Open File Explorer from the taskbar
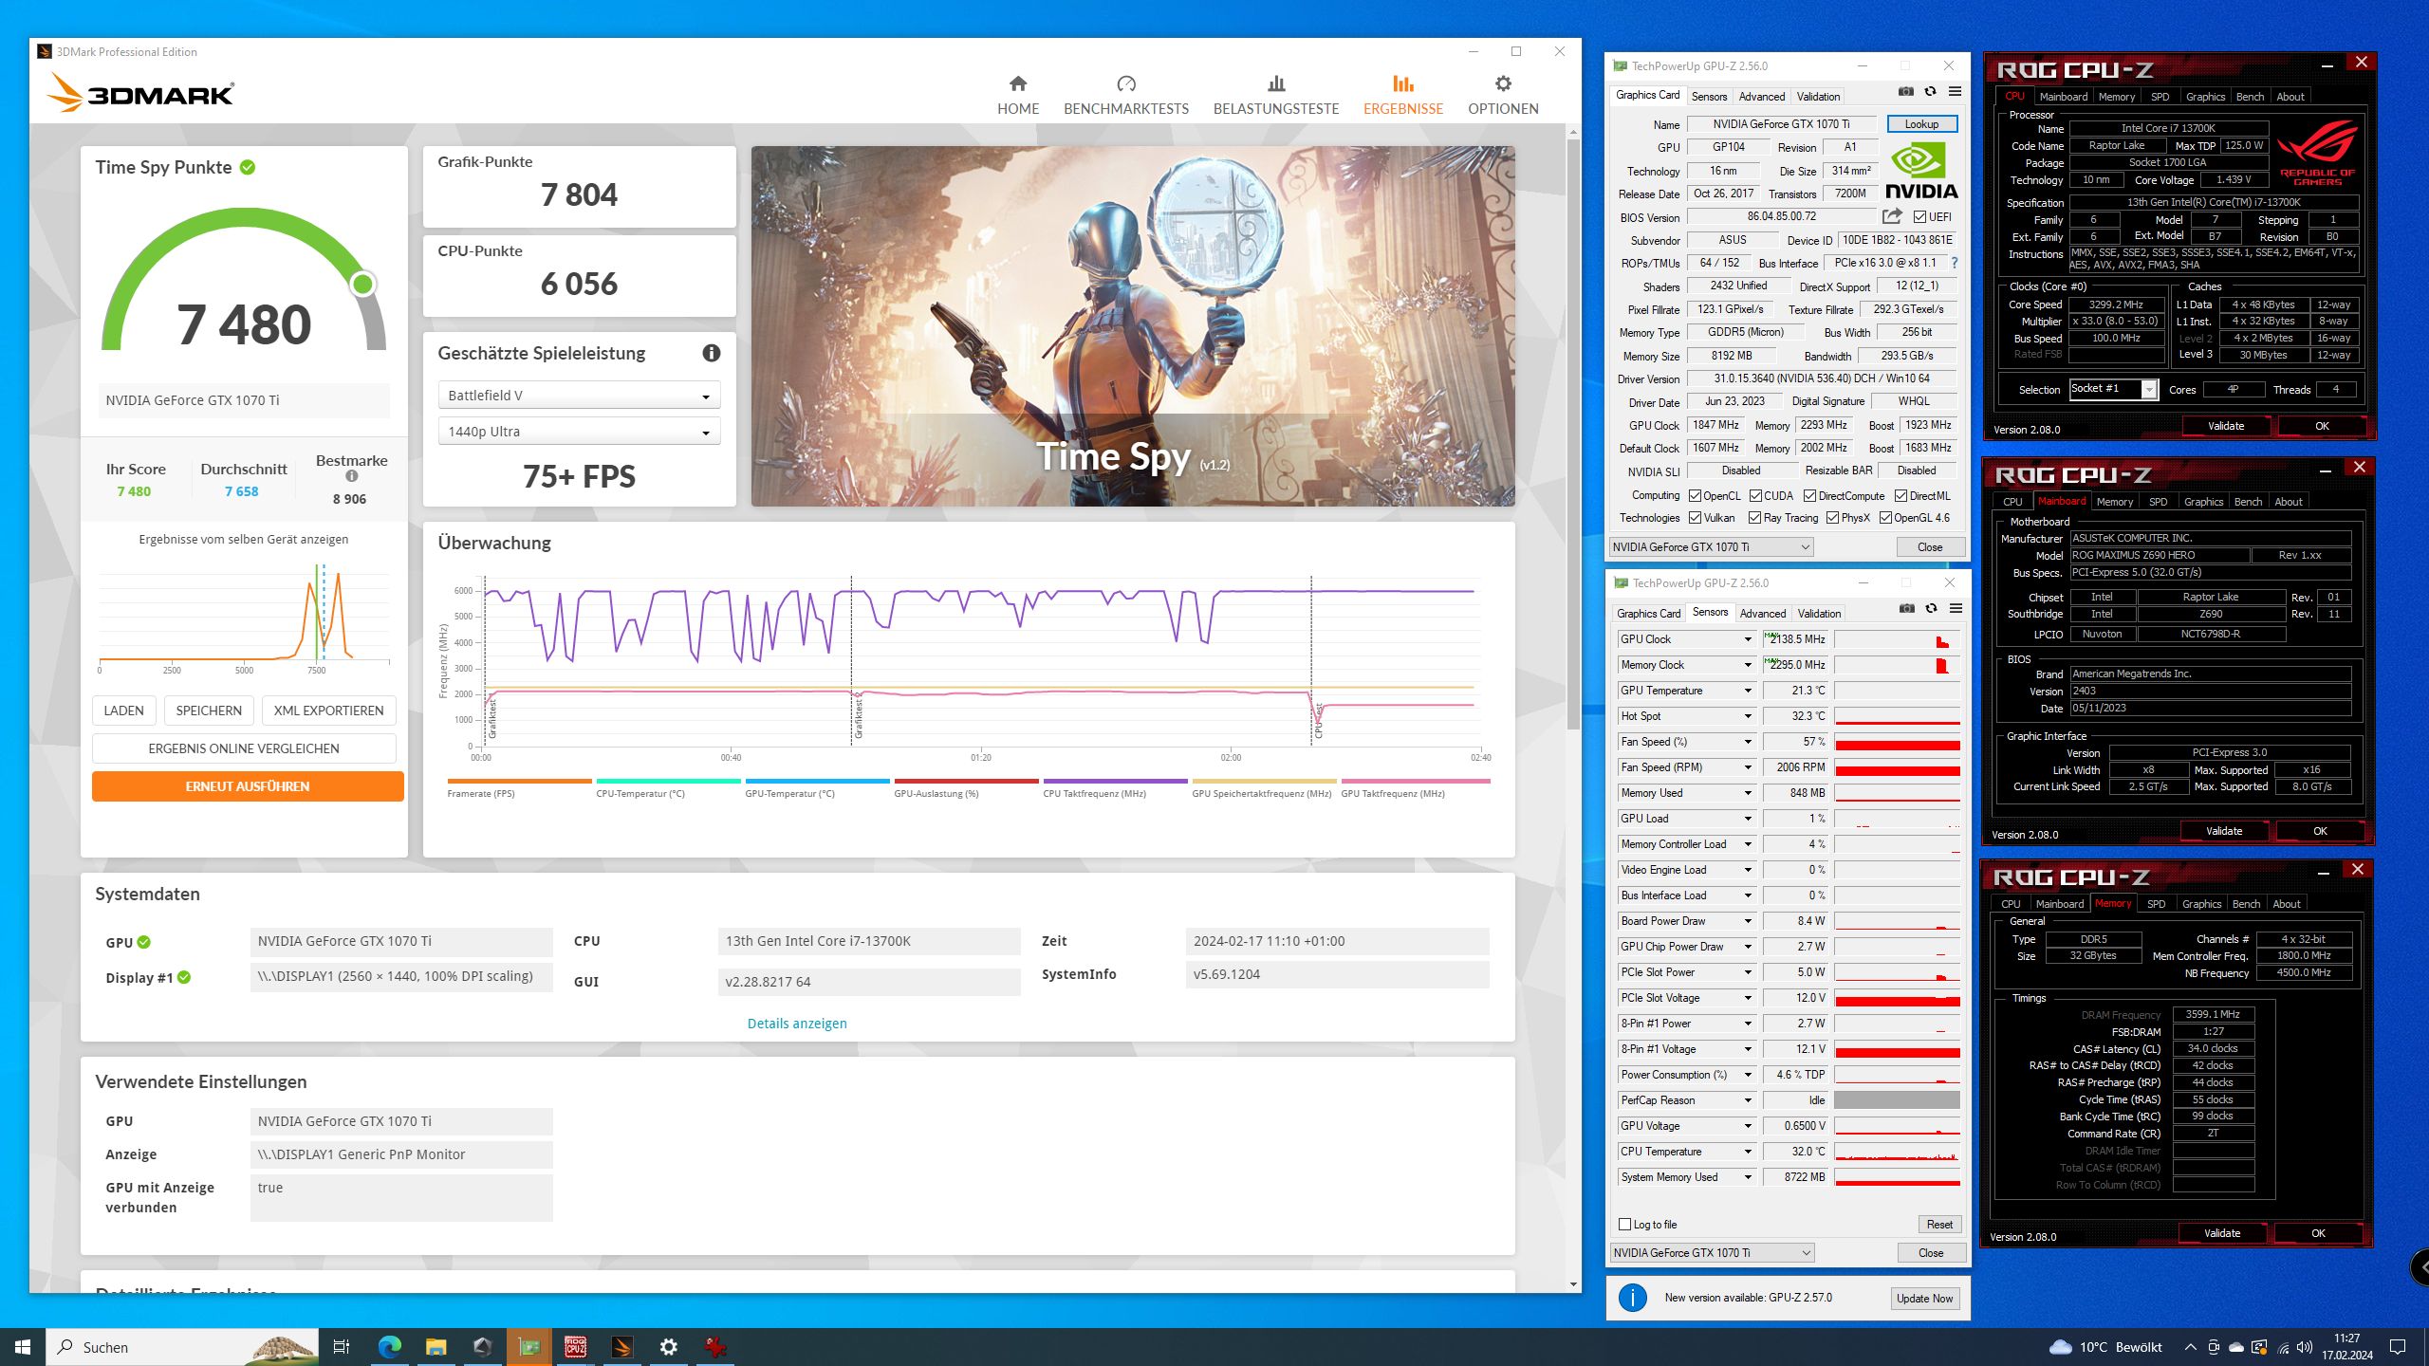Screen dimensions: 2429x1366 tap(436, 1347)
